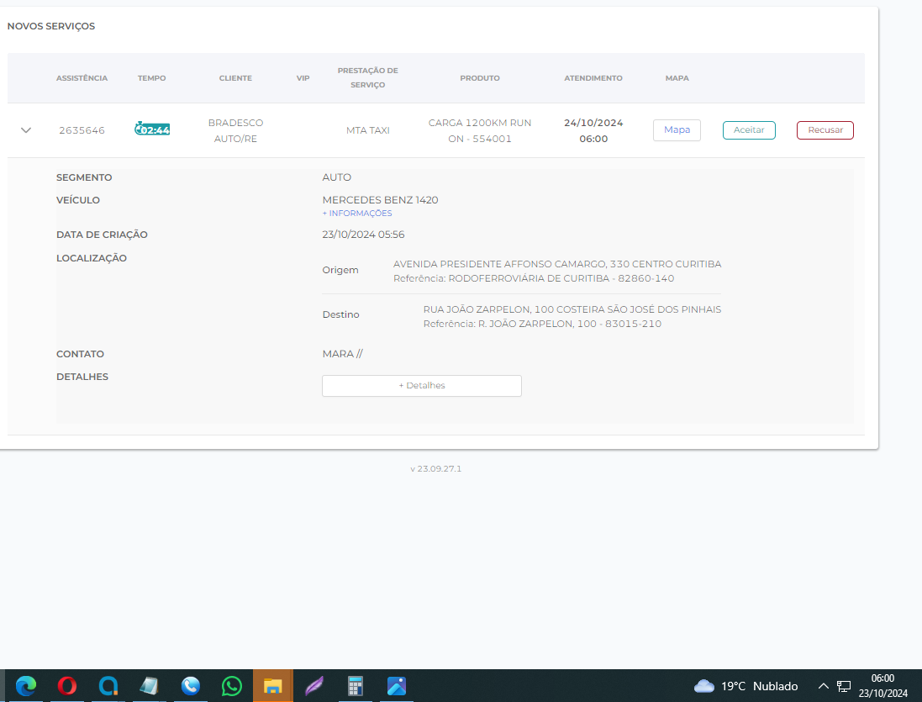Click the Destino label
922x702 pixels.
(340, 314)
